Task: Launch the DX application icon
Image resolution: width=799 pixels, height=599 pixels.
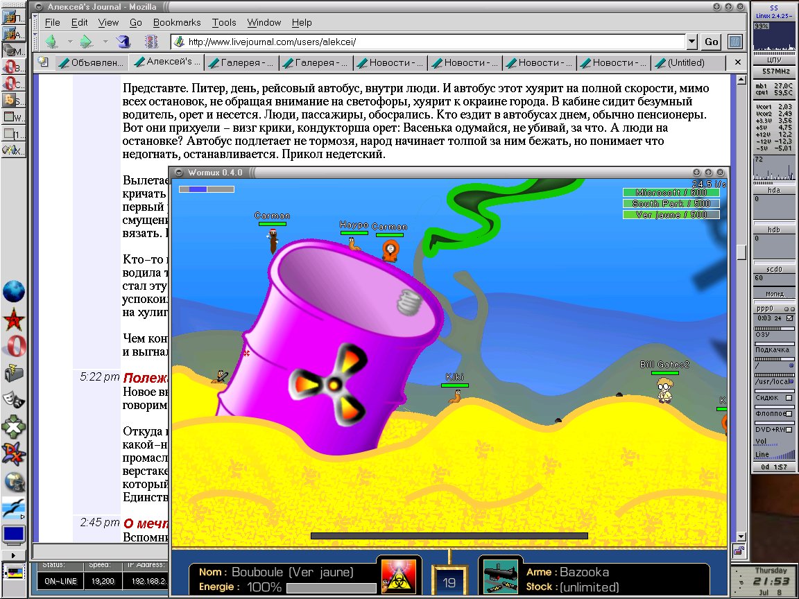Action: click(13, 454)
